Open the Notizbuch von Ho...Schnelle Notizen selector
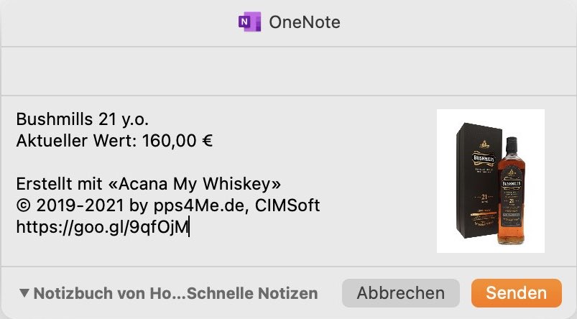 [169, 293]
